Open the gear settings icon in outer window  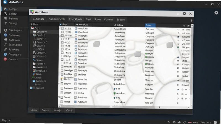point(216,13)
